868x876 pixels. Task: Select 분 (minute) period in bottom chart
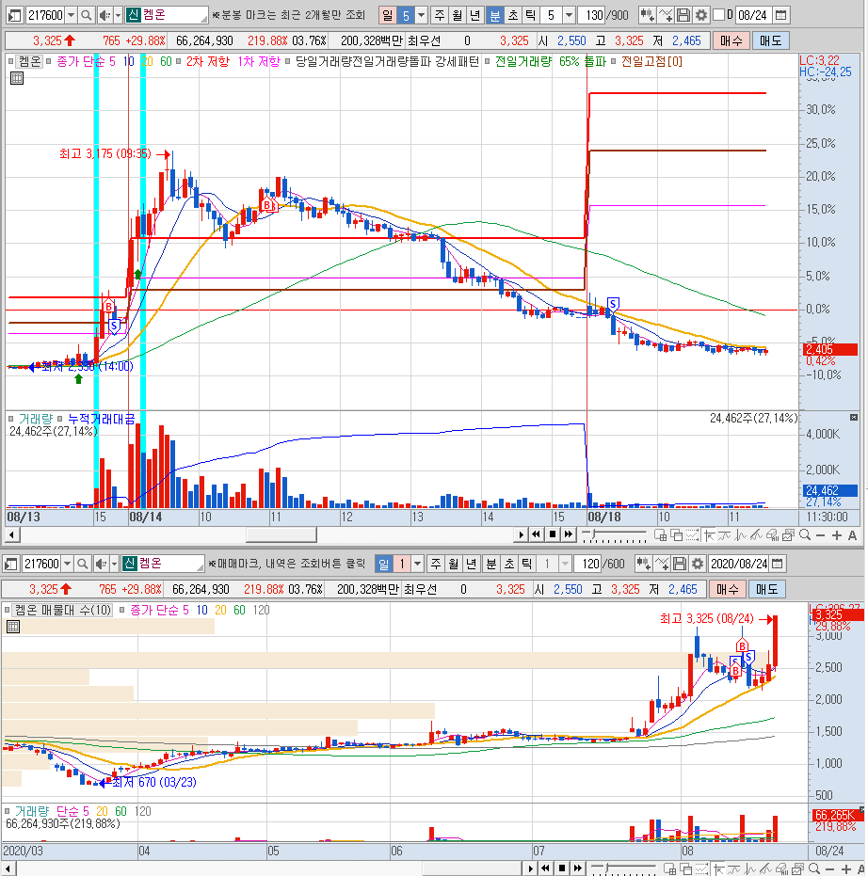[x=490, y=564]
